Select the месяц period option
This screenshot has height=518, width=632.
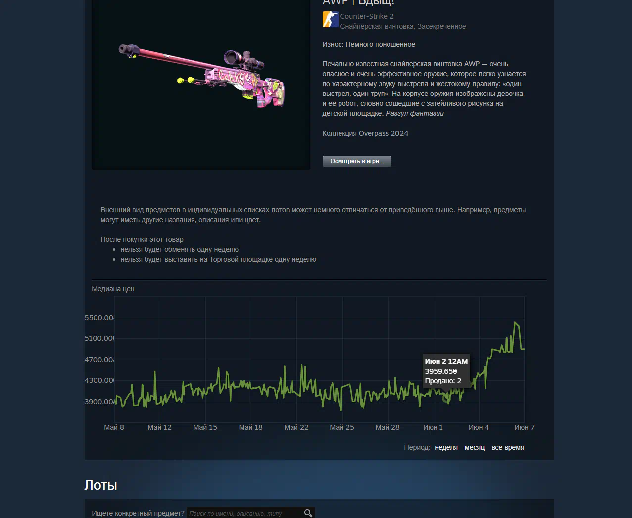tap(475, 447)
